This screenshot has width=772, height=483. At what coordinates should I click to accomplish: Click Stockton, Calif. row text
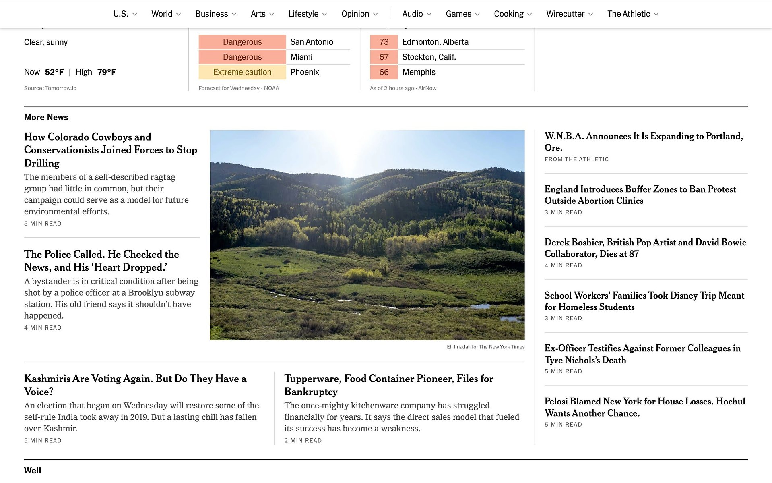click(429, 57)
